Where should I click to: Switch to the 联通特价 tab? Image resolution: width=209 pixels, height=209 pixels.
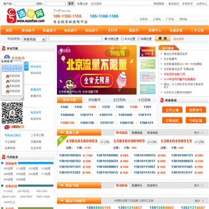(137, 185)
